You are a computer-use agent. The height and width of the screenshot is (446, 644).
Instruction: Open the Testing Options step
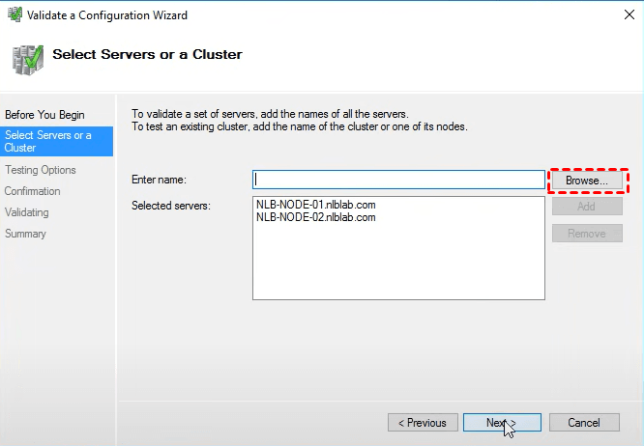(x=41, y=170)
